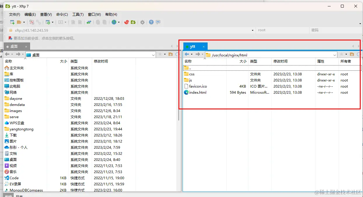Expand the session properties dropdown arrow

52,22
